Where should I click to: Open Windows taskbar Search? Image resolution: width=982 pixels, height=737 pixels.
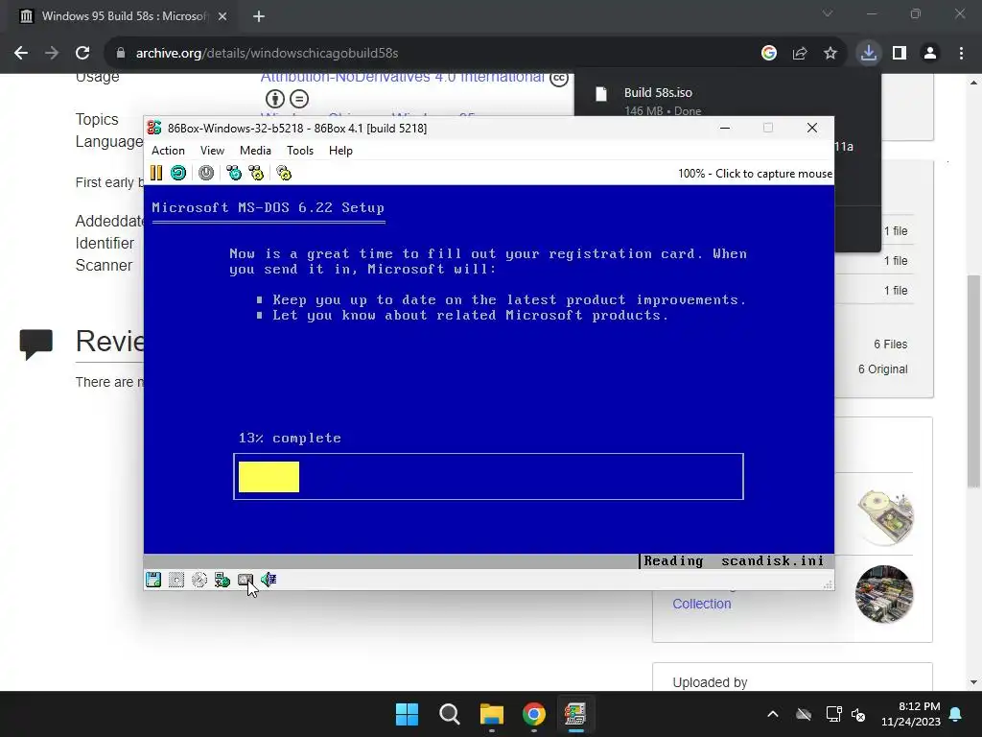pos(449,714)
